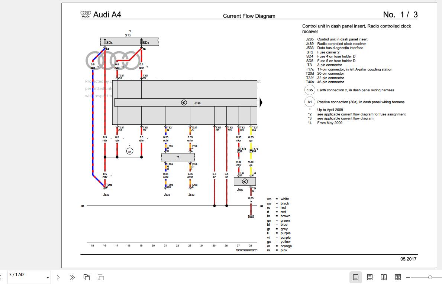Click colour code 'sw = black'

278,203
